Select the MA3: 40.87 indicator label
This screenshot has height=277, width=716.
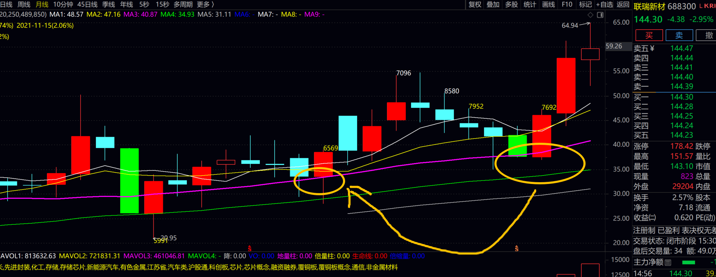click(140, 14)
